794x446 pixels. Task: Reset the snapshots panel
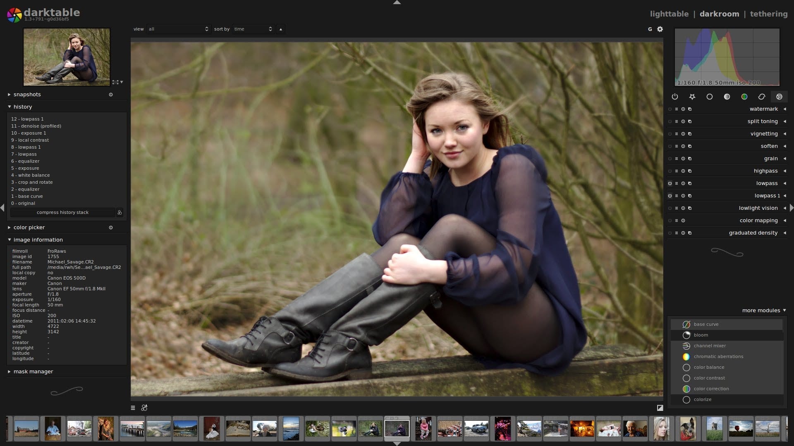coord(111,95)
